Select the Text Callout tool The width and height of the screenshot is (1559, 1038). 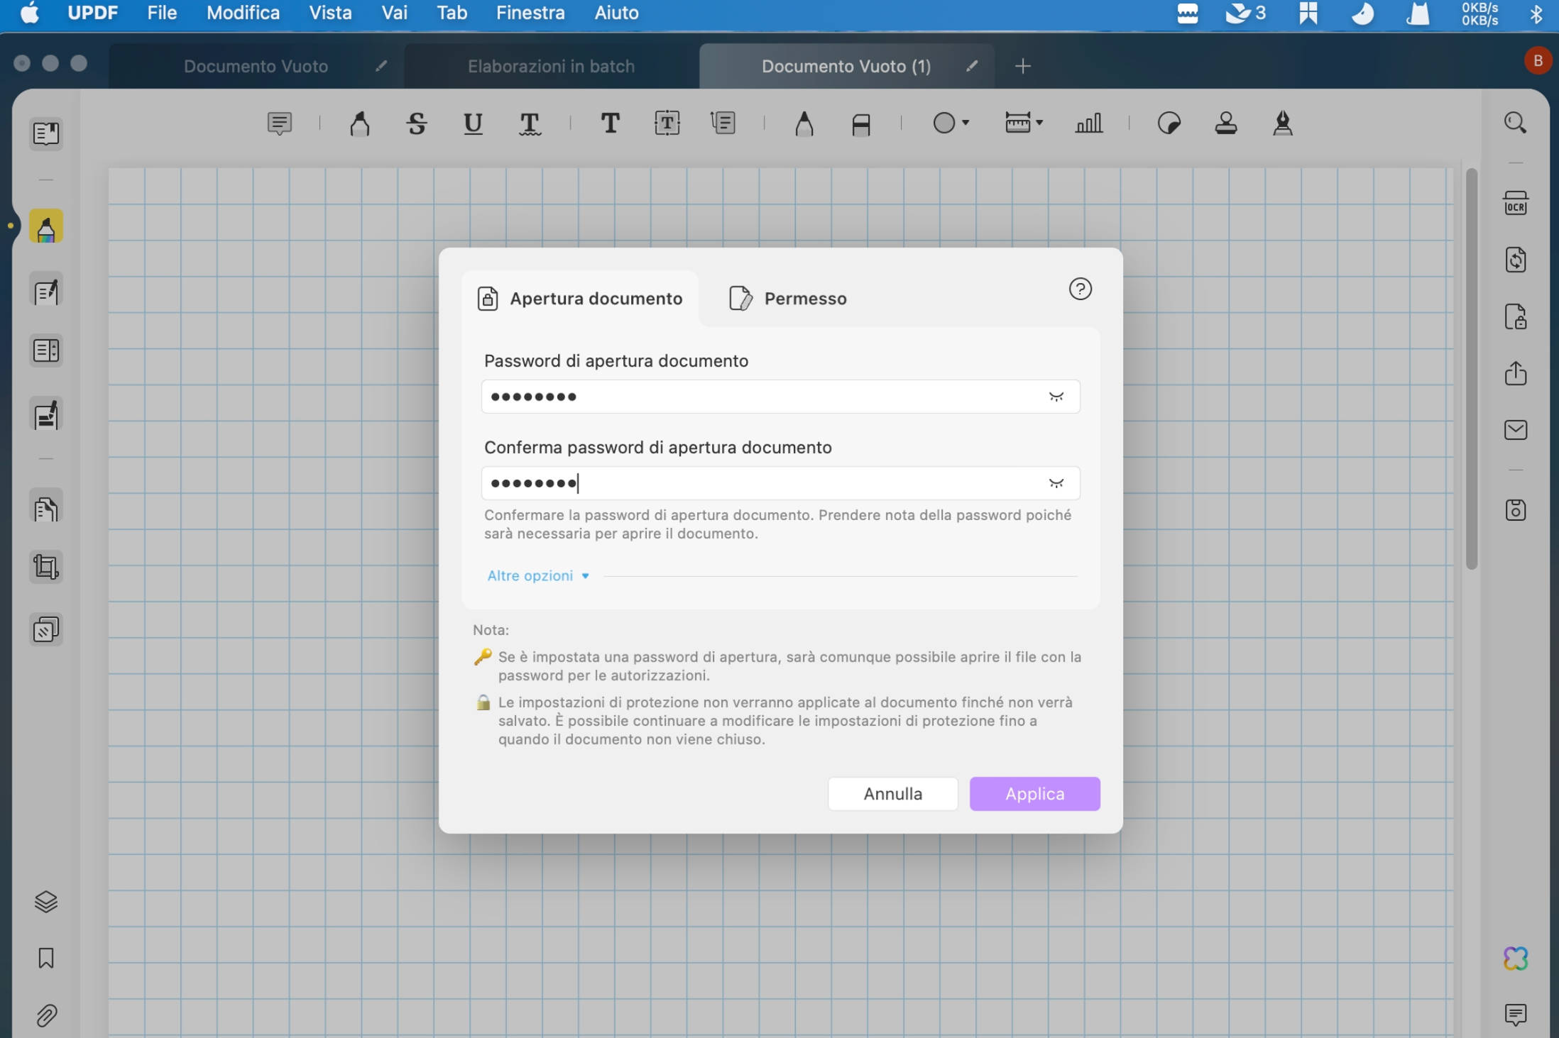click(723, 123)
